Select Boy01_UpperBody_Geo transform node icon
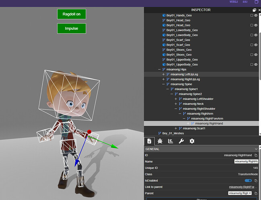This screenshot has width=261, height=200. click(x=164, y=60)
